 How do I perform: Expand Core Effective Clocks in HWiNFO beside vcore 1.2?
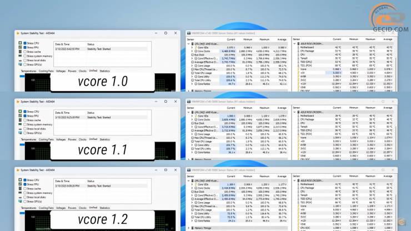coord(192,195)
